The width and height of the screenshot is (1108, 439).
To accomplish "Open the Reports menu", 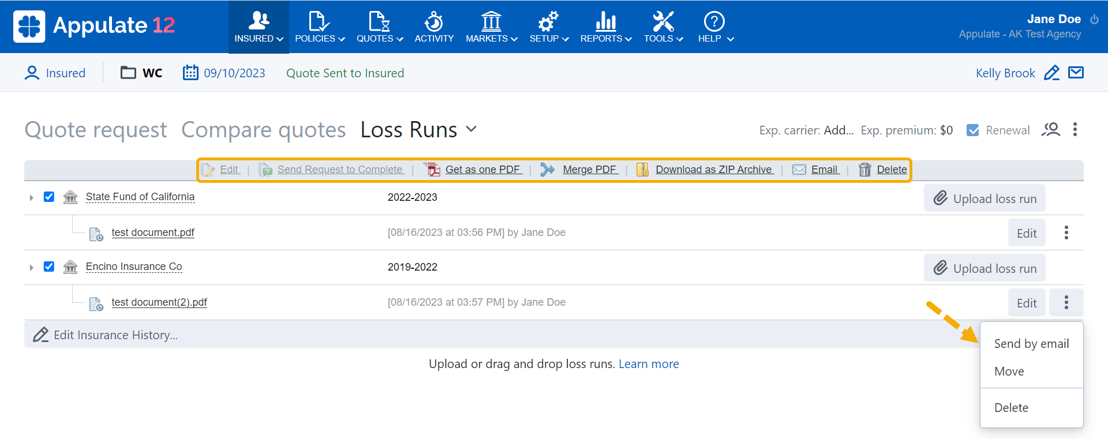I will coord(606,27).
